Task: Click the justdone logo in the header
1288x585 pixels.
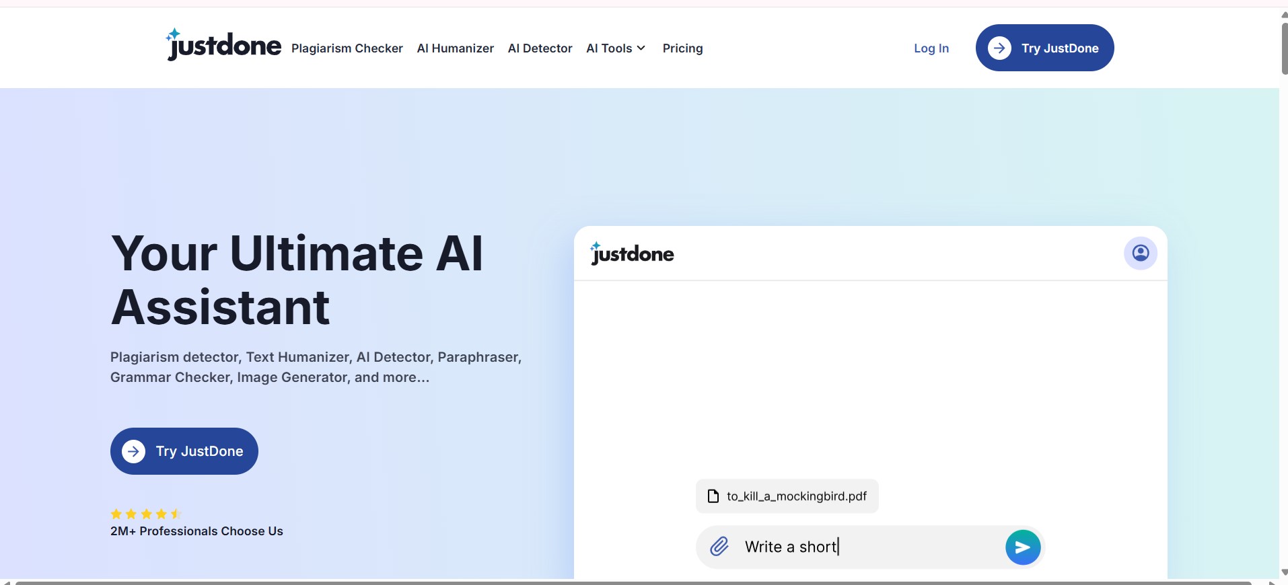Action: tap(223, 45)
